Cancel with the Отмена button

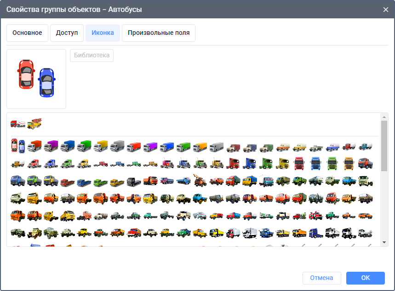(x=322, y=278)
